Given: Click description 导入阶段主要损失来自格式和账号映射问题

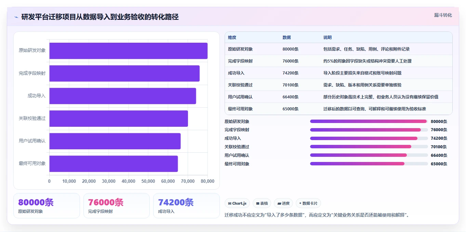Looking at the screenshot, I should [x=362, y=73].
